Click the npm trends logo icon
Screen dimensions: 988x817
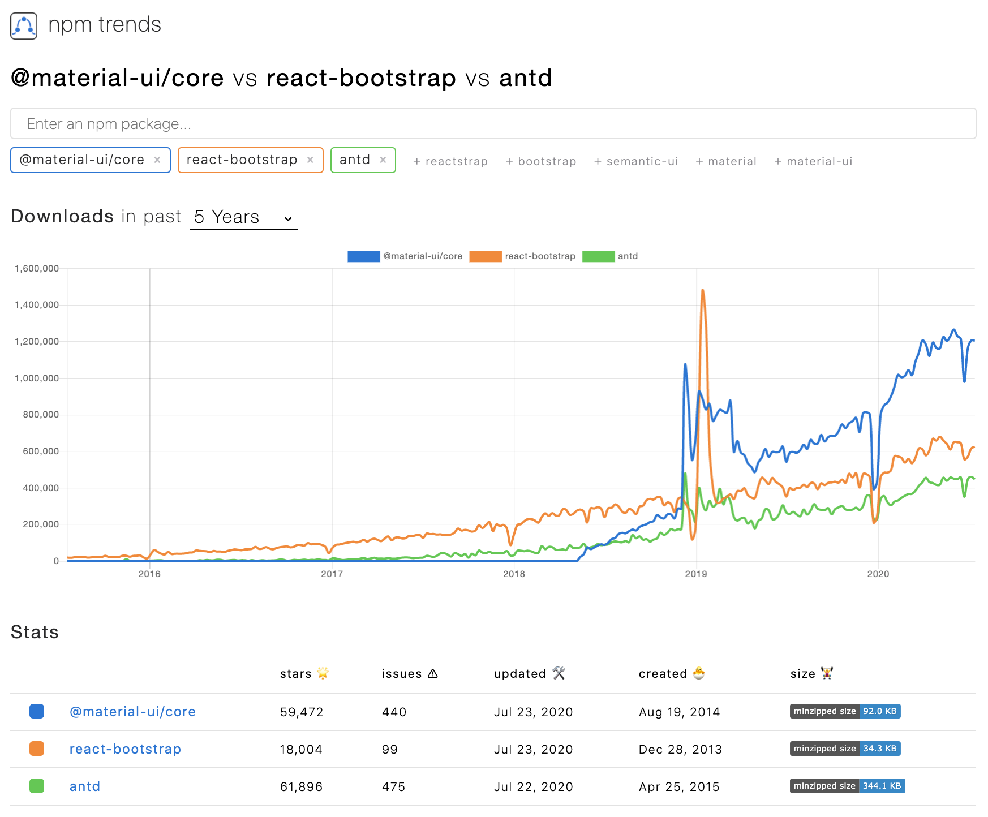tap(24, 26)
